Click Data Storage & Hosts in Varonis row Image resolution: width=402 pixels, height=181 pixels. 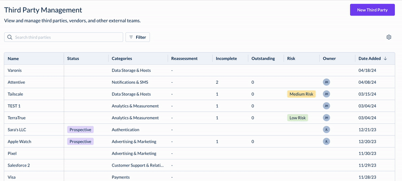click(x=131, y=70)
